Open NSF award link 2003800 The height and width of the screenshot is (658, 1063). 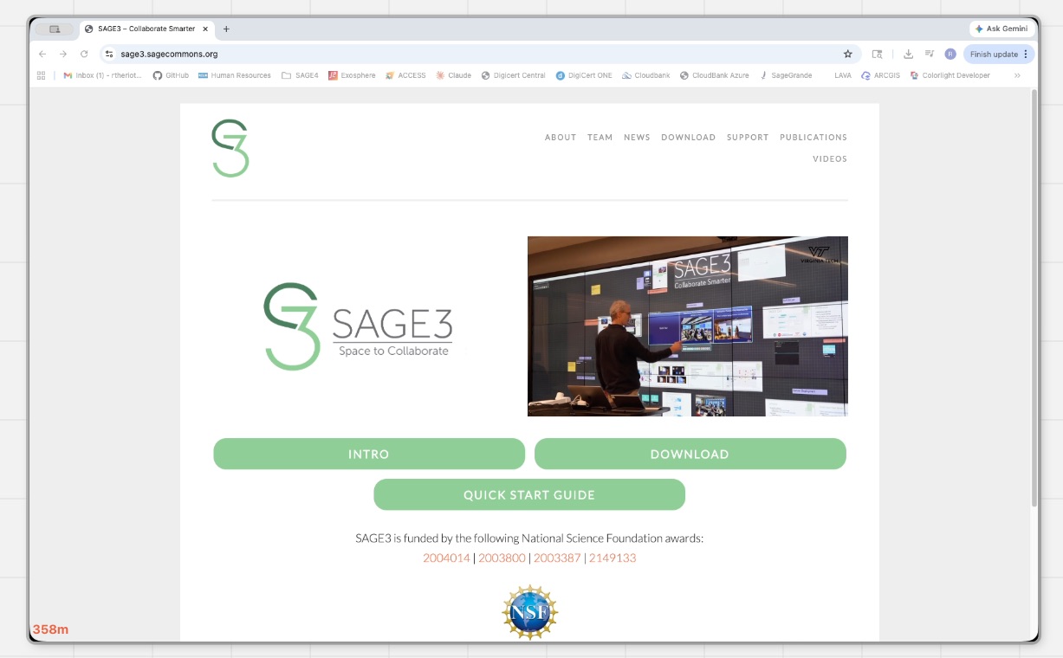pyautogui.click(x=502, y=558)
